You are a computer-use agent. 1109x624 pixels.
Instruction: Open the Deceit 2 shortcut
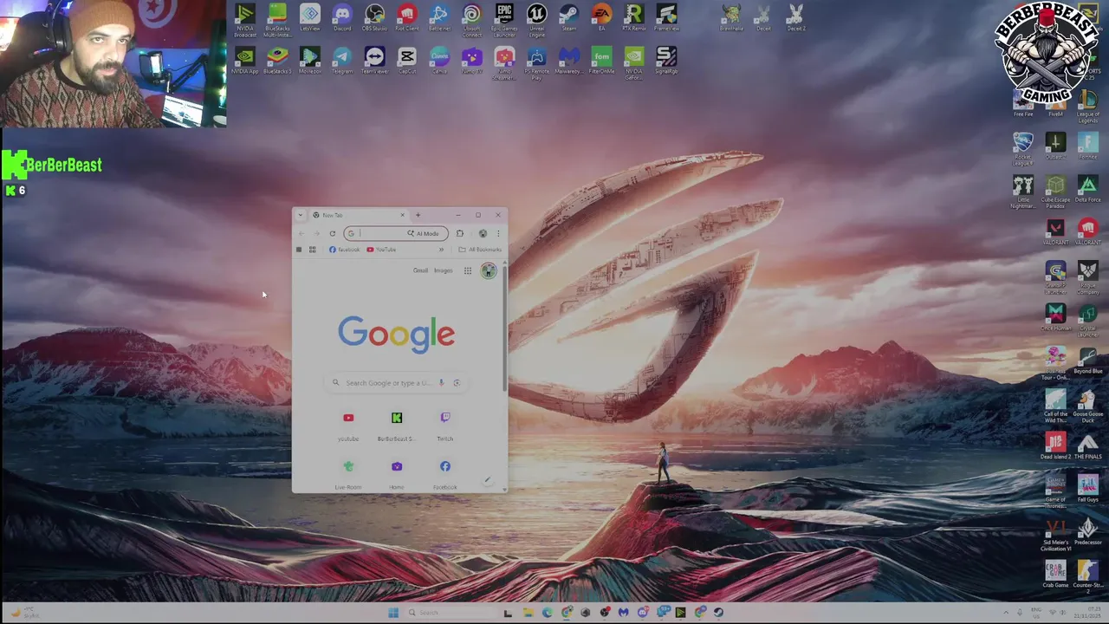[796, 17]
